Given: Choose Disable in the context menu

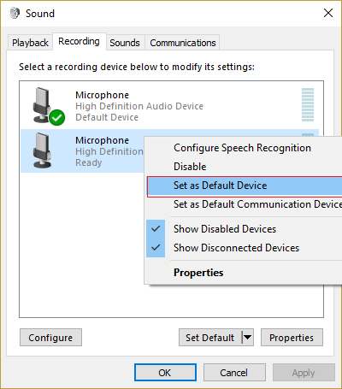Looking at the screenshot, I should point(190,167).
